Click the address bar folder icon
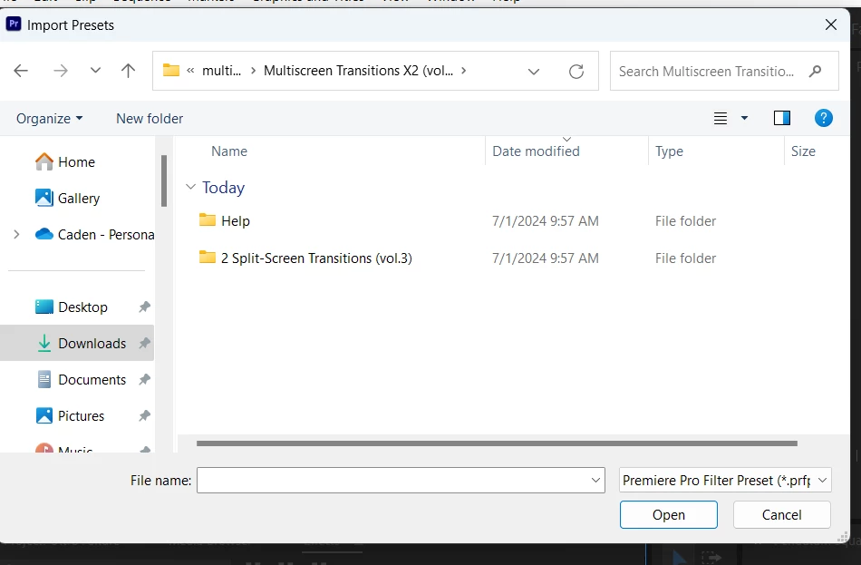Viewport: 861px width, 565px height. (171, 71)
